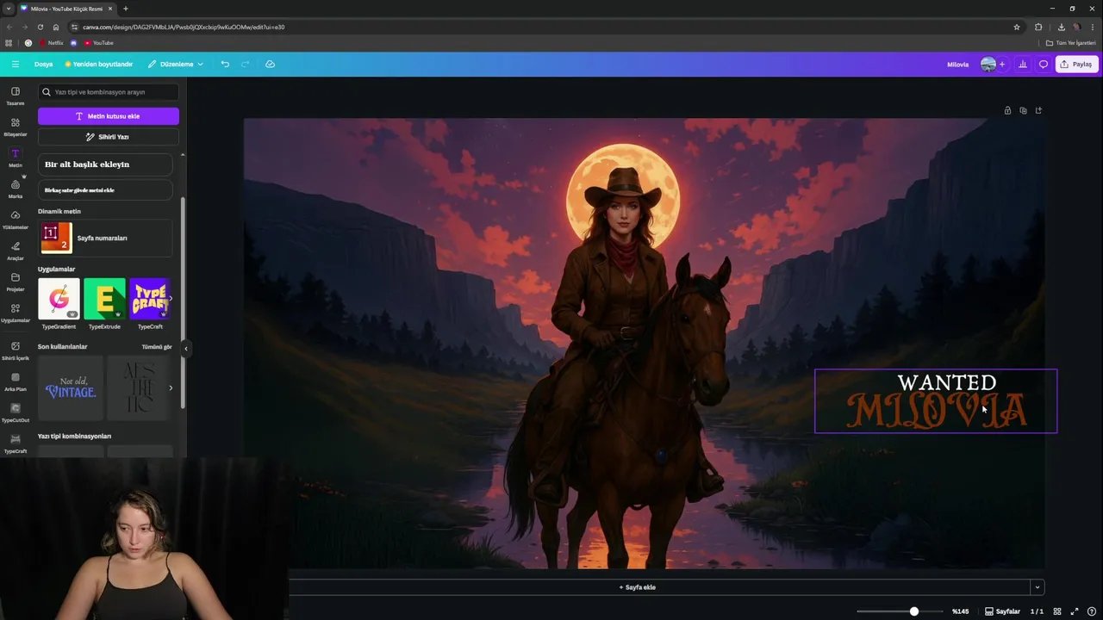
Task: Click the %145 zoom percentage
Action: 960,611
